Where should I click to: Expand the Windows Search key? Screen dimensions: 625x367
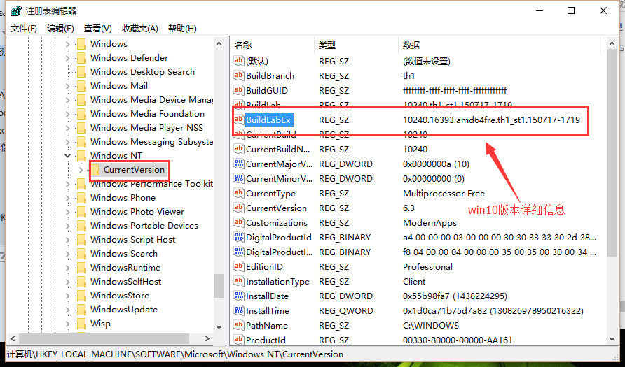coord(67,254)
